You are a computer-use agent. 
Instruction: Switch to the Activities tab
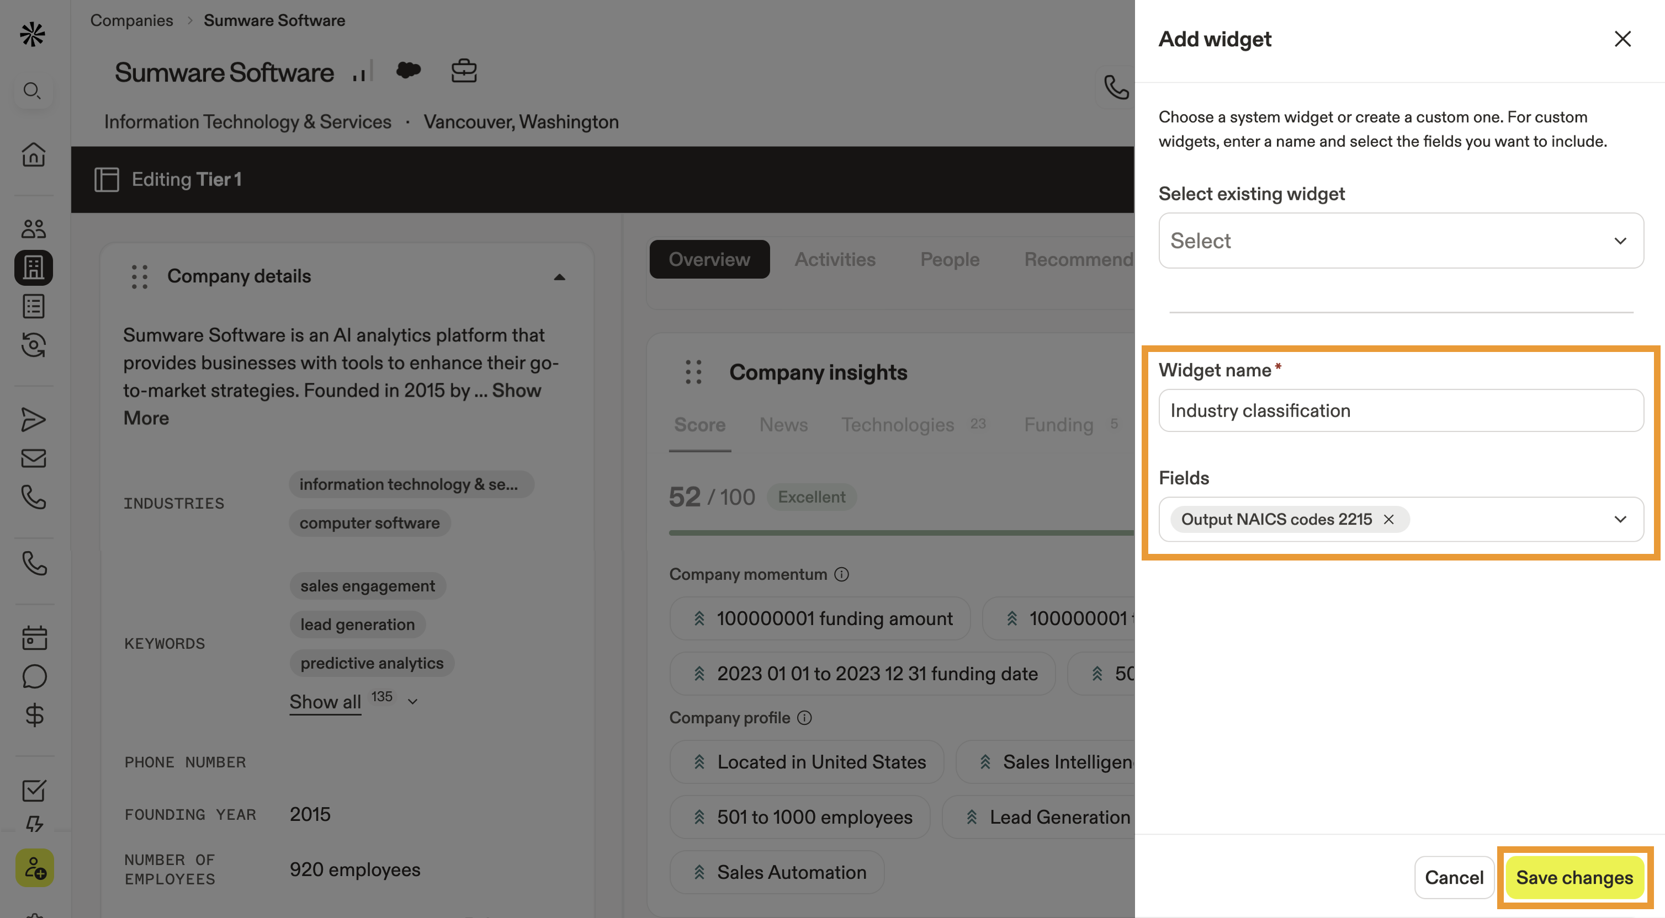point(835,259)
